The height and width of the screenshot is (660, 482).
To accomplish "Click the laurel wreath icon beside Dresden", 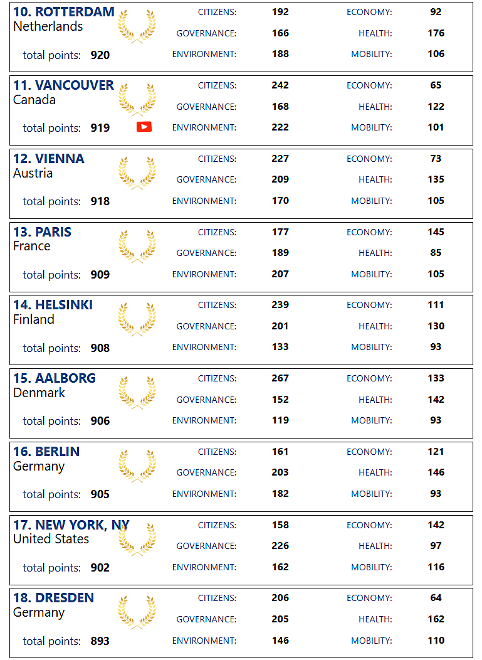I will pyautogui.click(x=137, y=613).
